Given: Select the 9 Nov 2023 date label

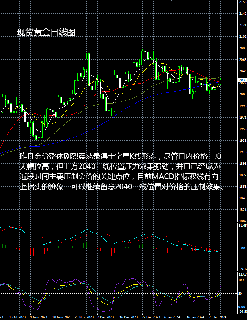Looking at the screenshot, I should coord(38,317).
